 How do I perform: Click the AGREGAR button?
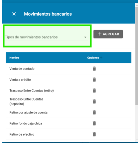[108, 34]
